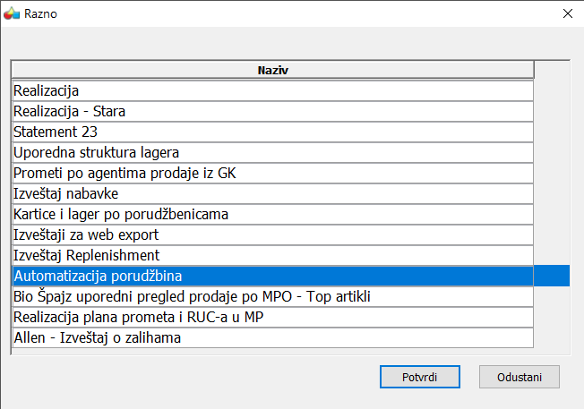Choose Kartice i lager po porudžbenicama
584x409 pixels.
(273, 214)
